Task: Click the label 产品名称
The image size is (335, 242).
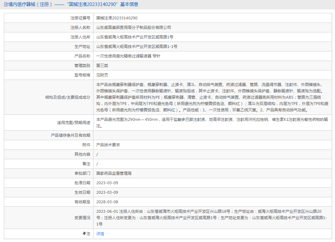Action: click(x=83, y=56)
